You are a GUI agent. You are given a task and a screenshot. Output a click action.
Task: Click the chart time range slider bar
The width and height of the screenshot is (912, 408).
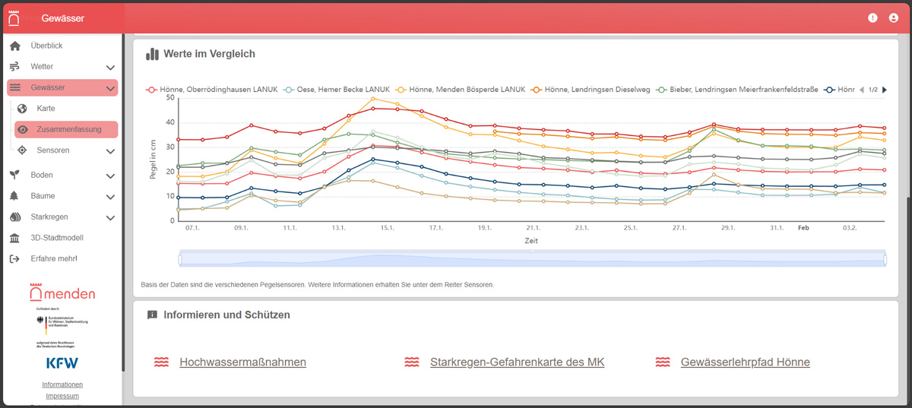(533, 258)
